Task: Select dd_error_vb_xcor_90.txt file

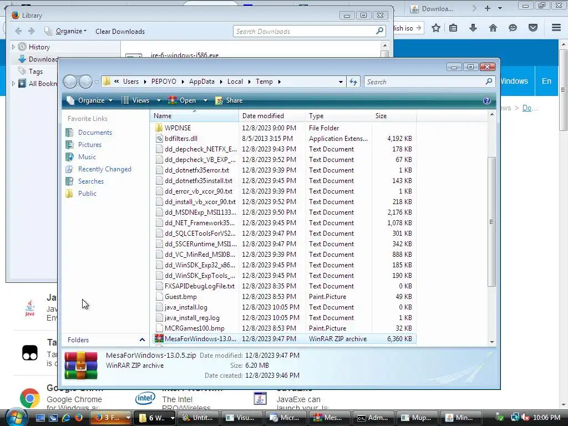Action: click(x=199, y=191)
